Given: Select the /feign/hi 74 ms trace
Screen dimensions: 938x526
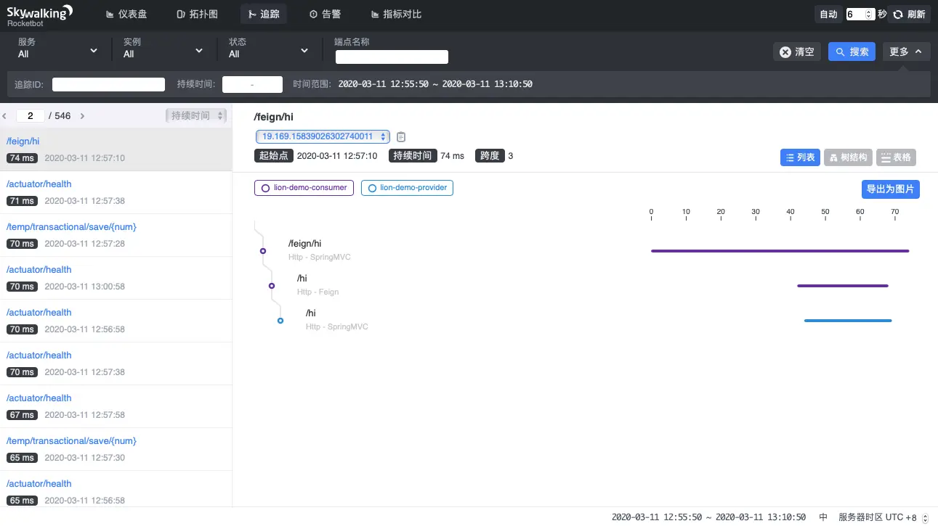Looking at the screenshot, I should click(116, 149).
